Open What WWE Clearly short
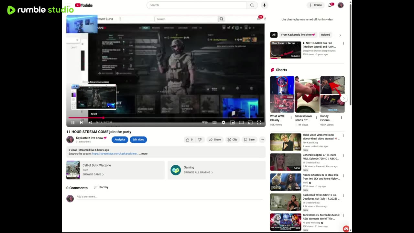This screenshot has width=414, height=233. click(282, 94)
